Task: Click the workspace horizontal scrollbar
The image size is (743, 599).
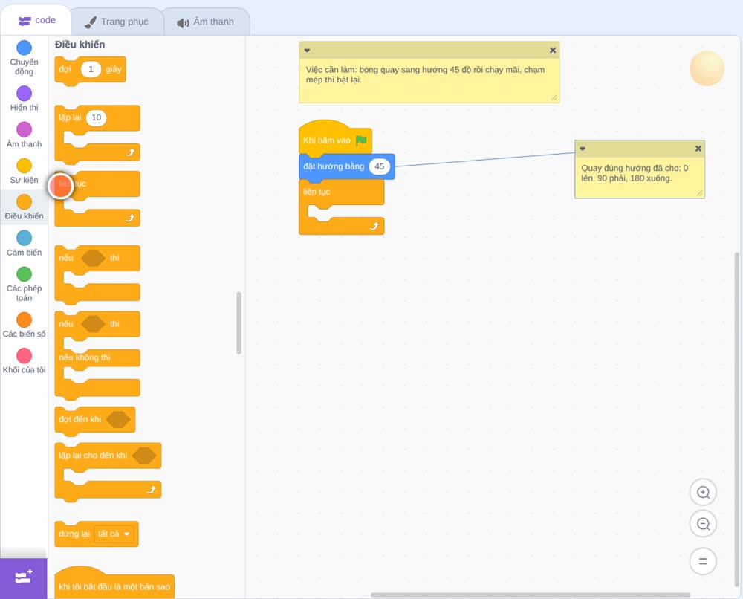Action: [x=530, y=595]
